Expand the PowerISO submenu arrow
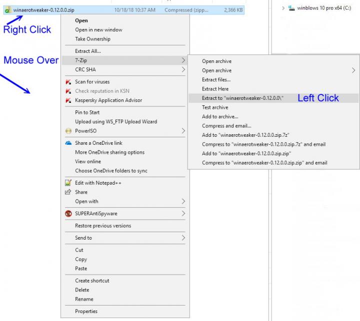The width and height of the screenshot is (360, 321). [x=183, y=131]
